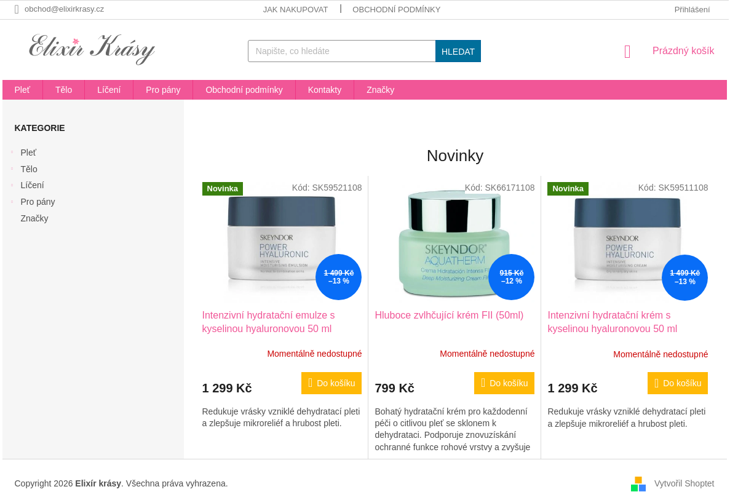Click the Elixir Krásy logo

[92, 49]
